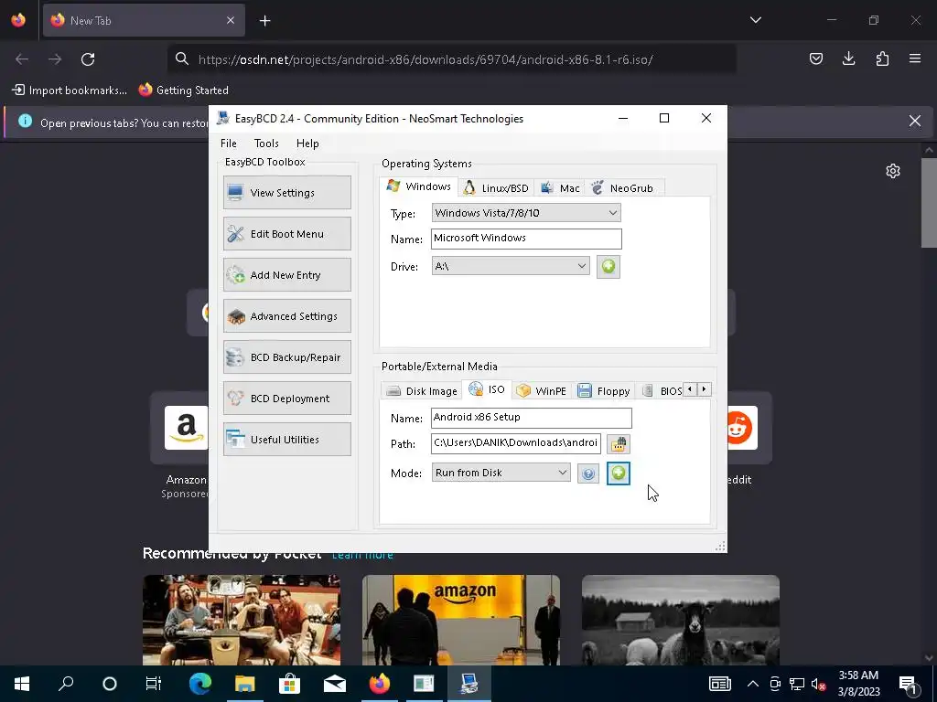Click Import bookmarks in bookmarks toolbar

(70, 90)
